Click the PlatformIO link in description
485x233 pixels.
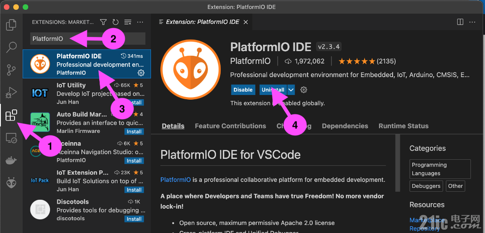175,180
